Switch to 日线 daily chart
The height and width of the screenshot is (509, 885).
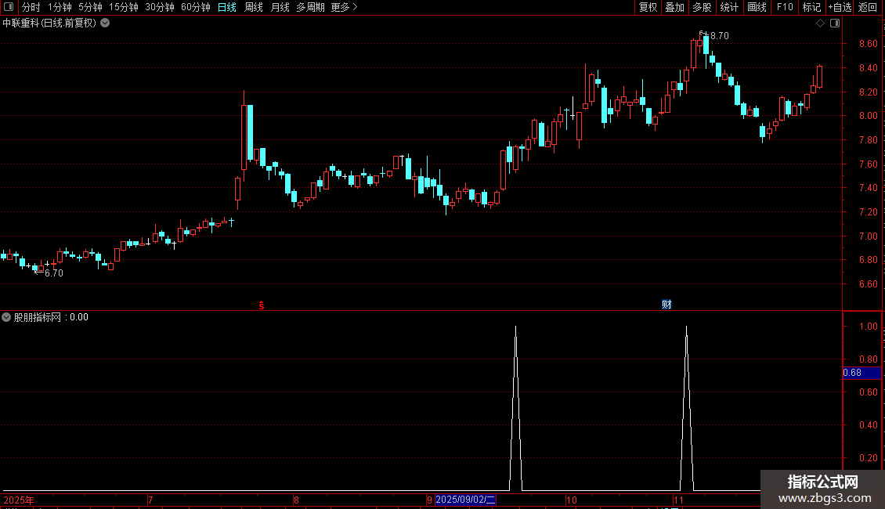[227, 7]
